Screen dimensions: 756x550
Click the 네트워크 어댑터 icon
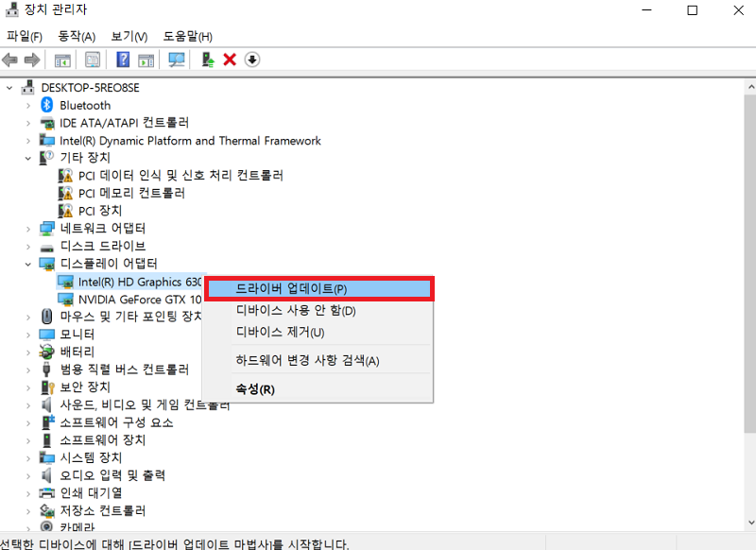46,229
